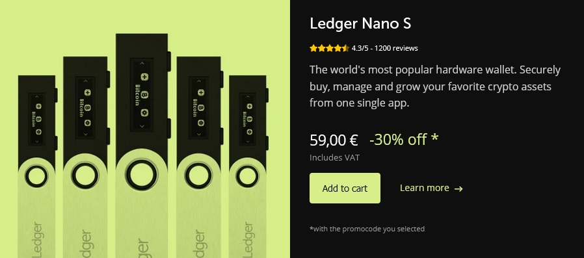584x258 pixels.
Task: Click the promocode footnote text
Action: pyautogui.click(x=367, y=229)
